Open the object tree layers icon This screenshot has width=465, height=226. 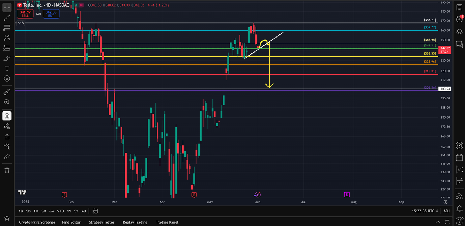[x=460, y=32]
